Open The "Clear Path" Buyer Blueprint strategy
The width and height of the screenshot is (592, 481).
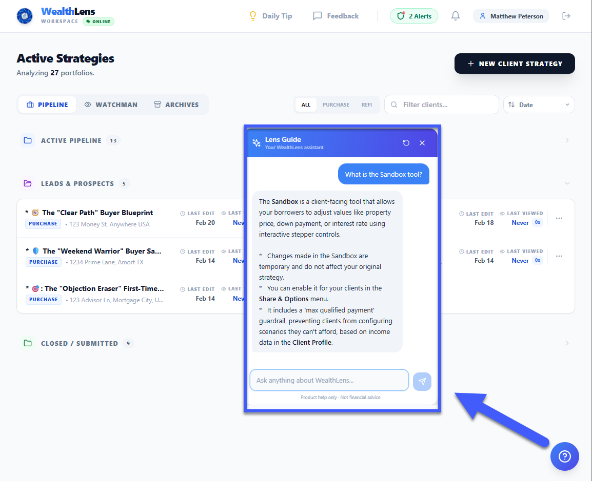pos(97,213)
